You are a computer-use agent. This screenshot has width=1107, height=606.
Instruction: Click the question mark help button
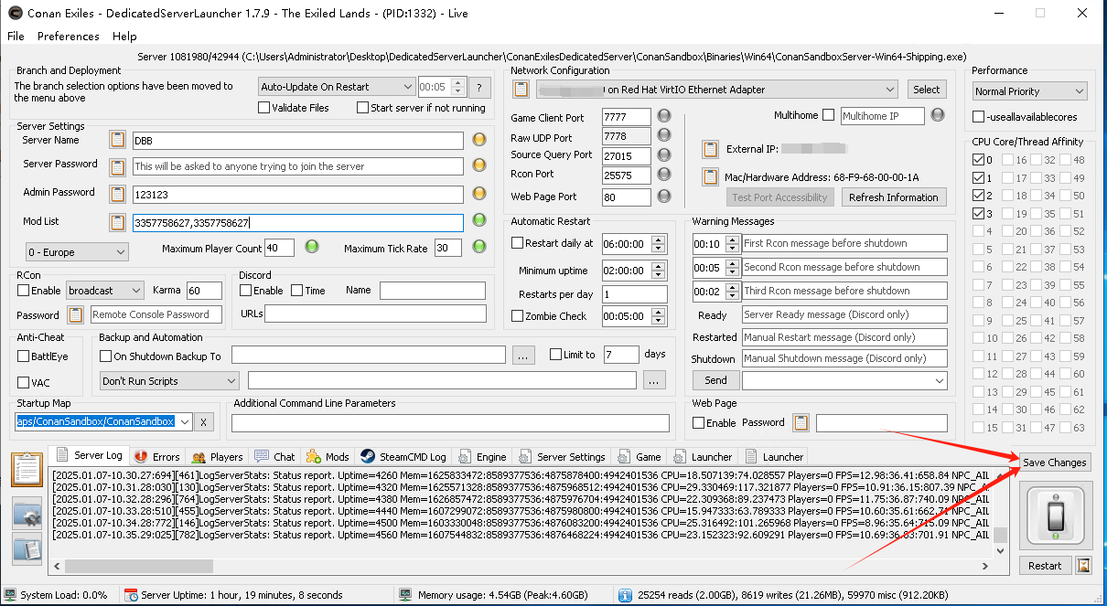click(x=478, y=88)
